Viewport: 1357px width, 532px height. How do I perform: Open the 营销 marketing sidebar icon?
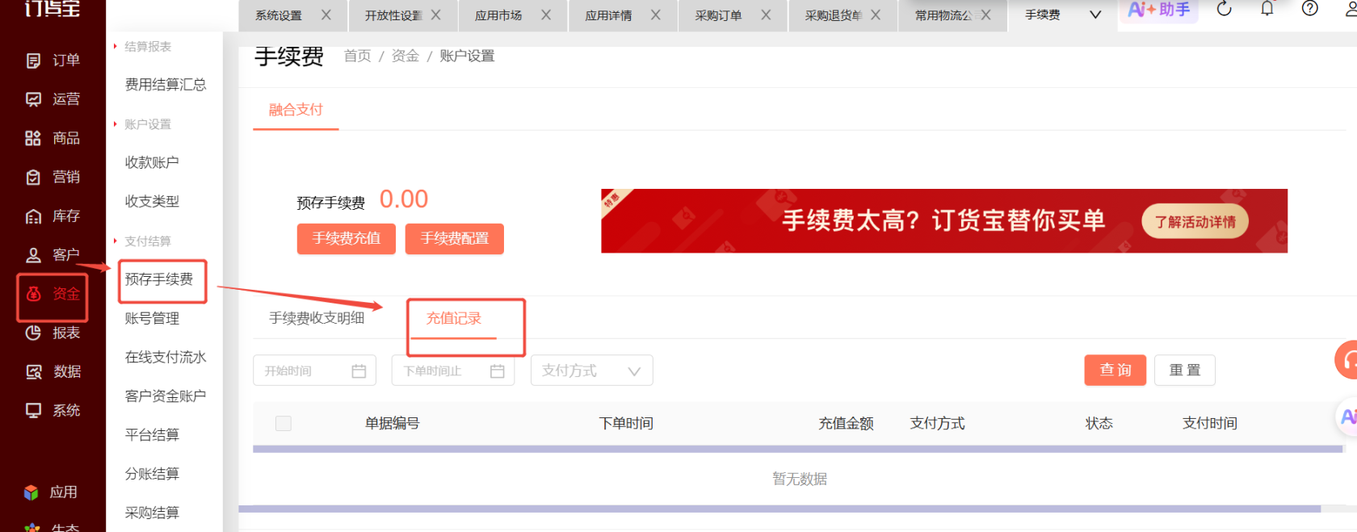(x=33, y=177)
